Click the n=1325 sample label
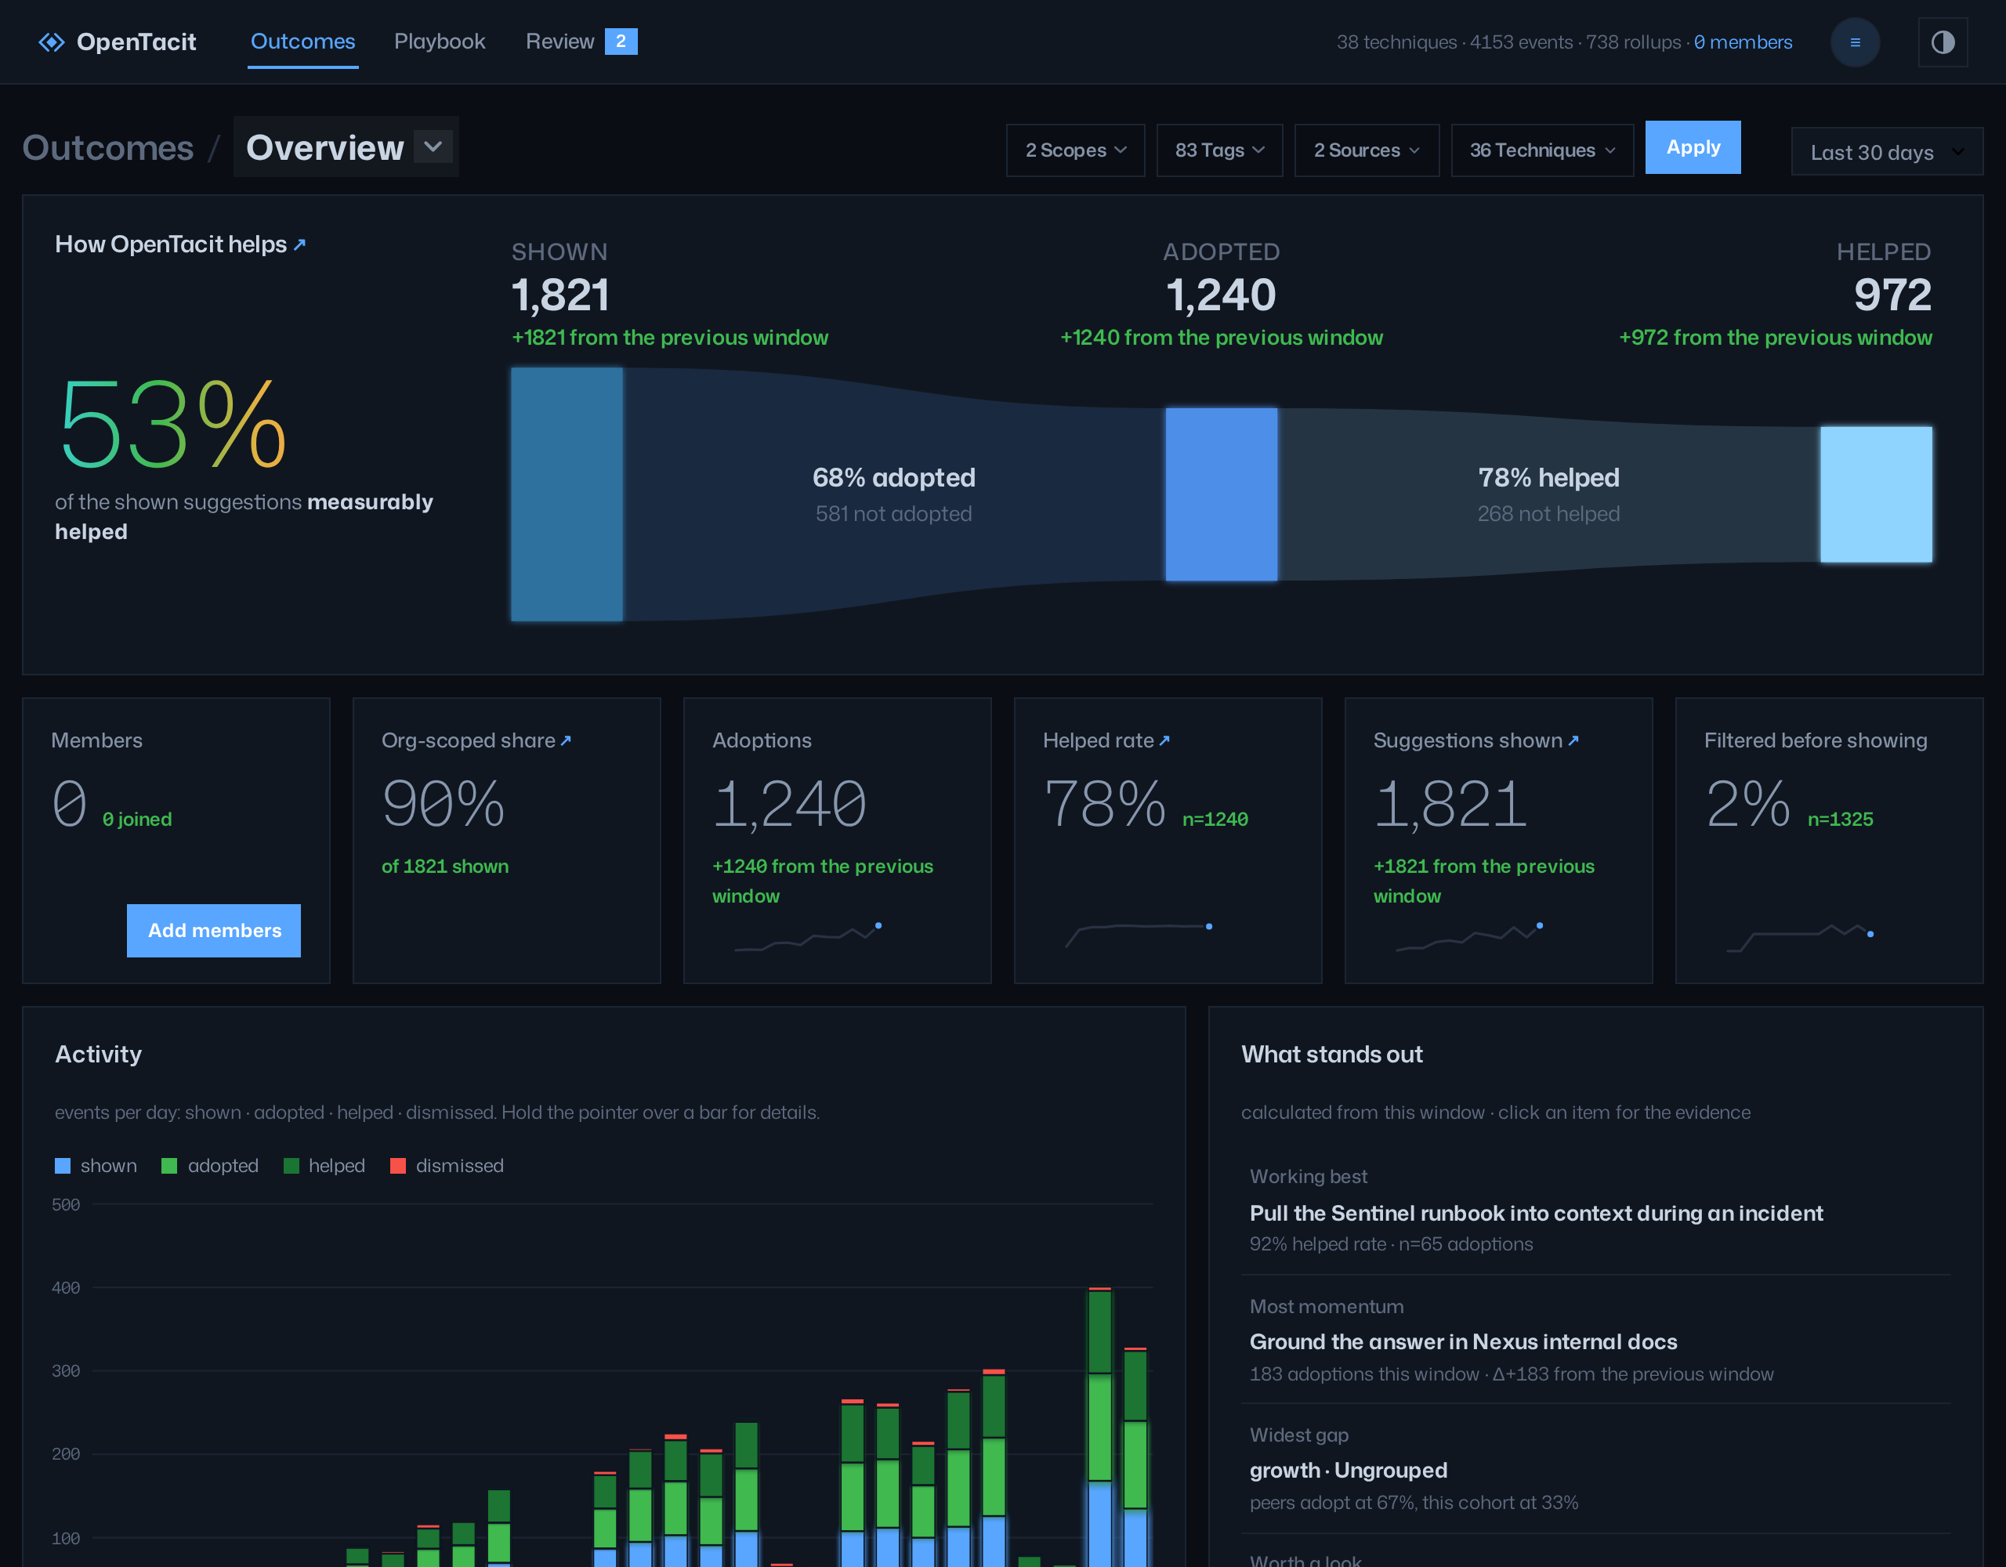The height and width of the screenshot is (1567, 2006). click(x=1840, y=820)
